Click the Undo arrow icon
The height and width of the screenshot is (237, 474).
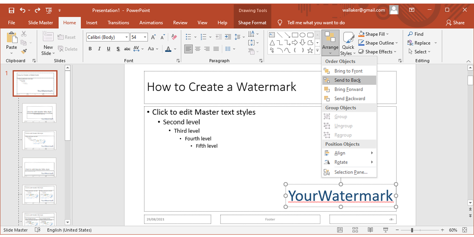point(23,10)
